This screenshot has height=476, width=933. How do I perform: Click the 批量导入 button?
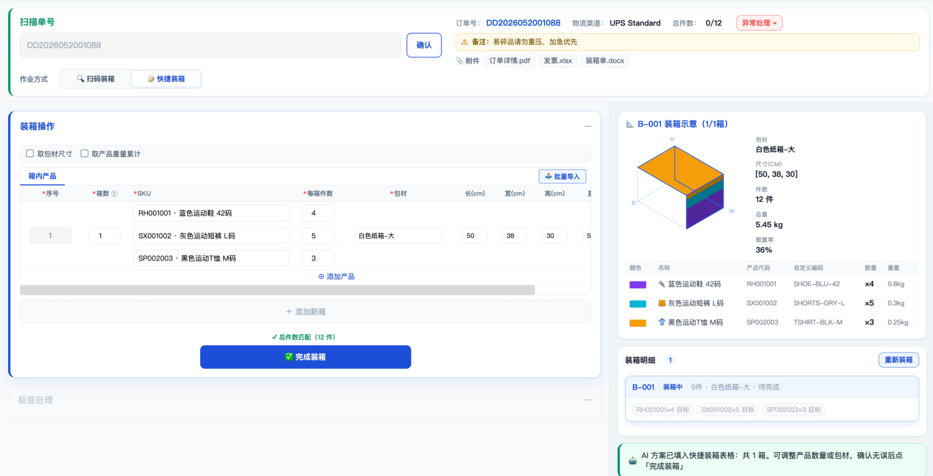(x=563, y=176)
